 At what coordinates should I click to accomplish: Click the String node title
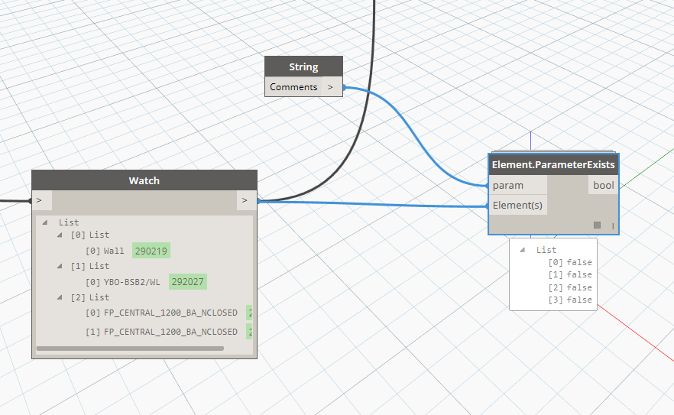pyautogui.click(x=303, y=66)
